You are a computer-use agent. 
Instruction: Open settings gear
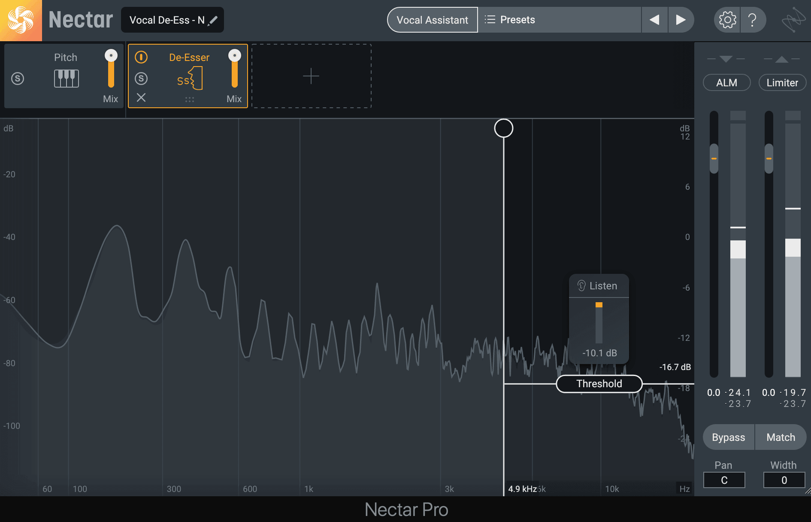[x=727, y=20]
